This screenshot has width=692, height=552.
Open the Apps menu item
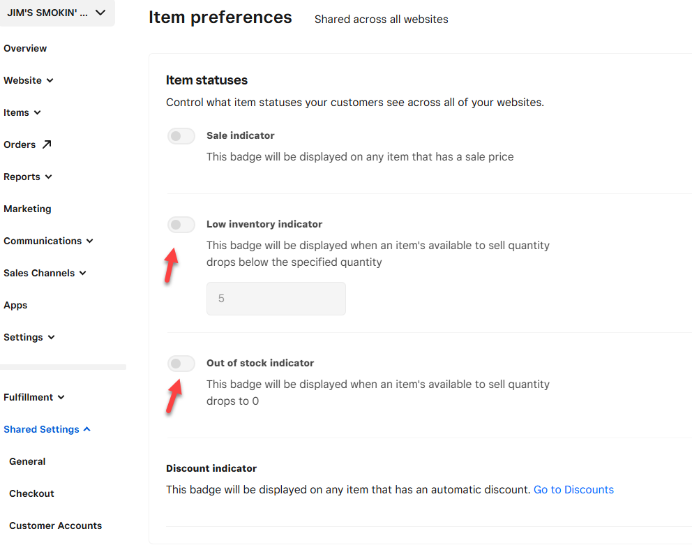tap(15, 305)
